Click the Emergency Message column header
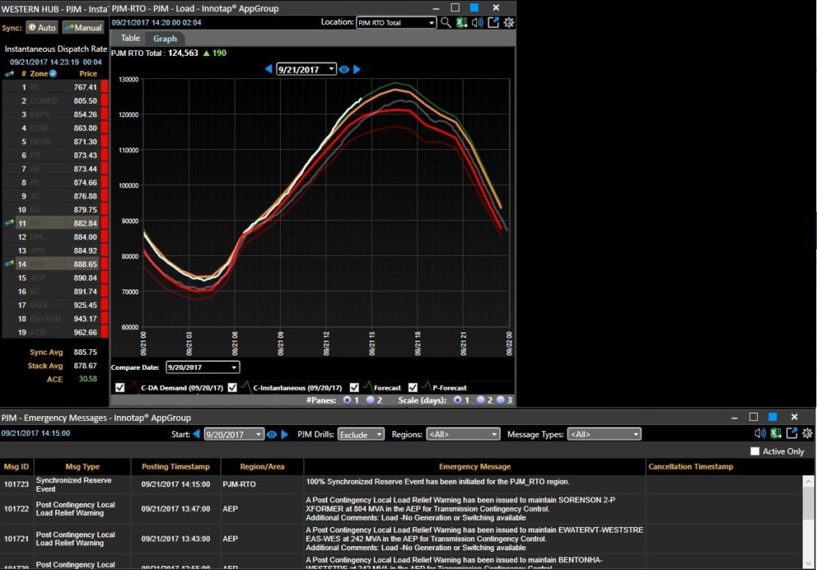 475,466
